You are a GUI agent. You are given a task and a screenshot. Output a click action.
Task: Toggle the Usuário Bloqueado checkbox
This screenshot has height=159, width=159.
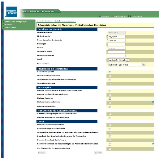(110, 72)
